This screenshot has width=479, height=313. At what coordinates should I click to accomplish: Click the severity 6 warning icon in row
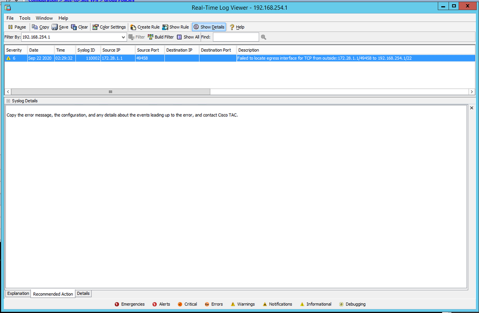(9, 58)
